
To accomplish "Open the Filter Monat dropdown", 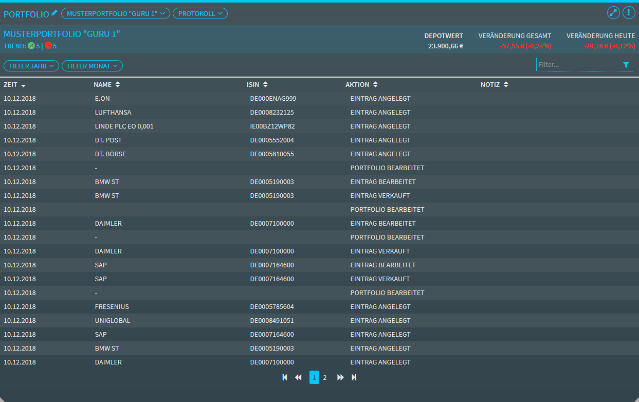I will [x=92, y=66].
